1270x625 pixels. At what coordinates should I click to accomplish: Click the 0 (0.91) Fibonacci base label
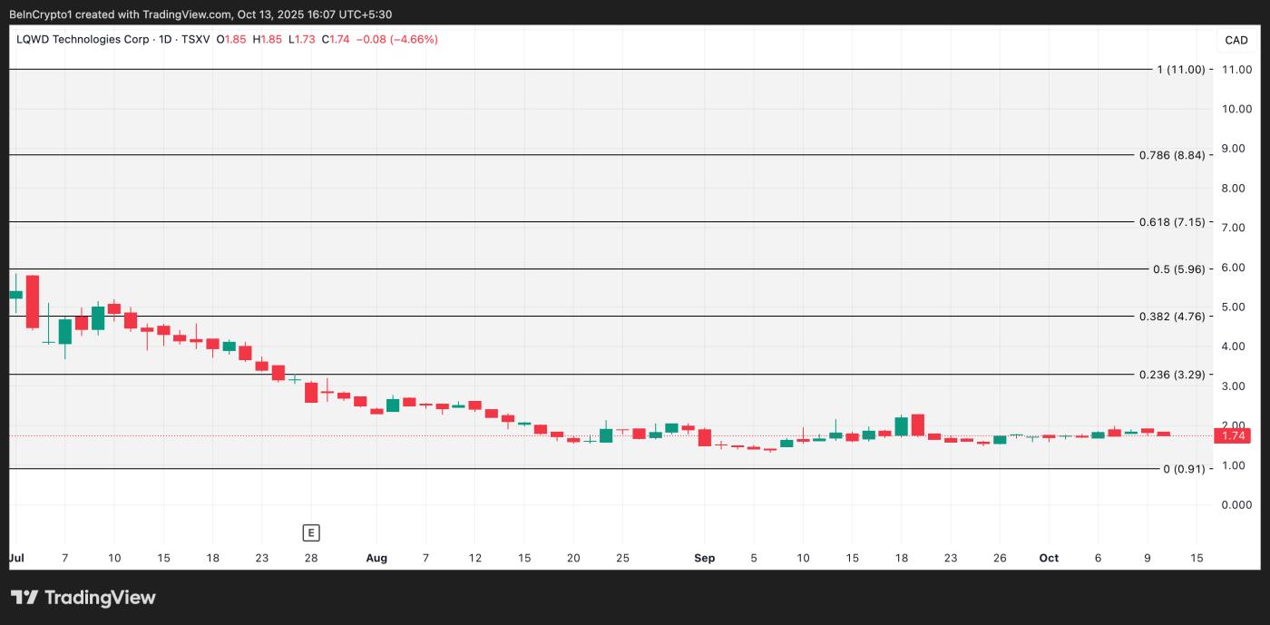[x=1184, y=469]
